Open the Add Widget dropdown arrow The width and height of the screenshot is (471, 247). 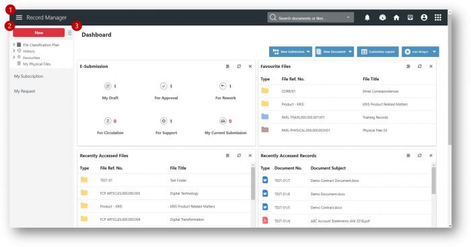[x=435, y=52]
